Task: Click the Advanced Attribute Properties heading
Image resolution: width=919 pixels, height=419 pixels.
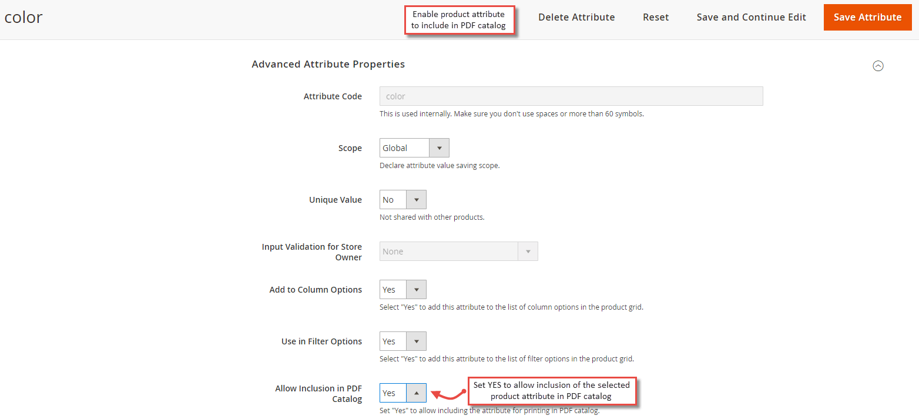Action: (328, 64)
